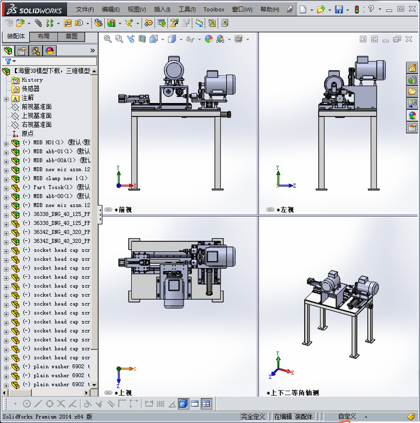Click the Mate paperclip icon
420x423 pixels.
click(x=38, y=23)
